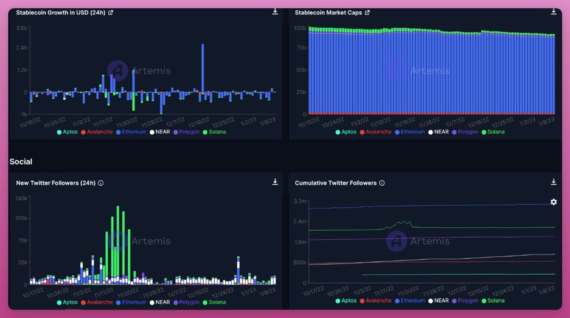Open the Stablecoin Market Caps external link icon

point(367,13)
